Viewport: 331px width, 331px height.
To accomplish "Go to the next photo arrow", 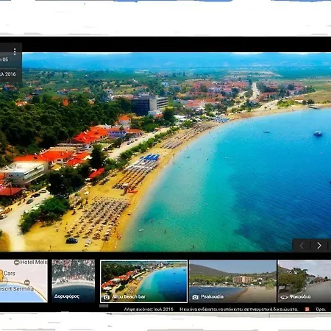I will point(319,246).
